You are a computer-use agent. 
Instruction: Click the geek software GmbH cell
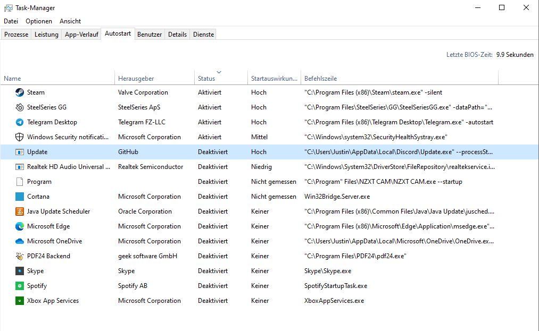147,256
